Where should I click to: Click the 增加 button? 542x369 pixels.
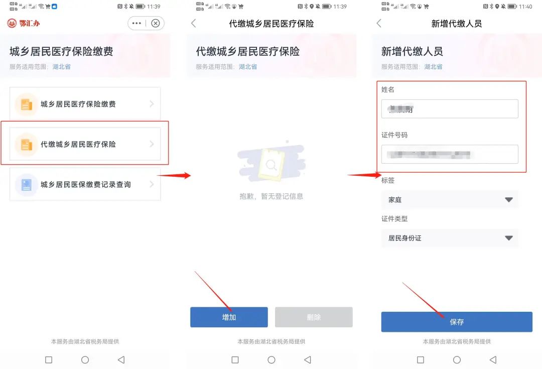point(229,317)
